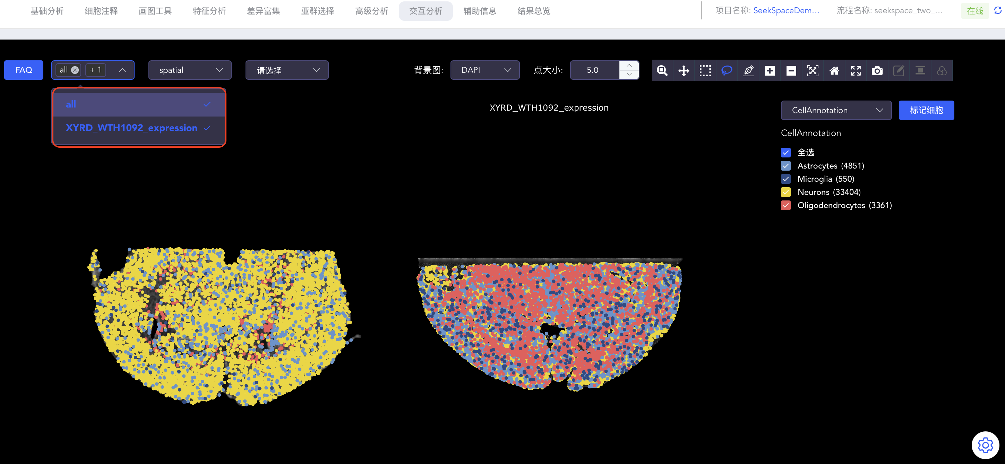Click the greyed-out align layers icon
Viewport: 1005px width, 464px height.
[920, 71]
